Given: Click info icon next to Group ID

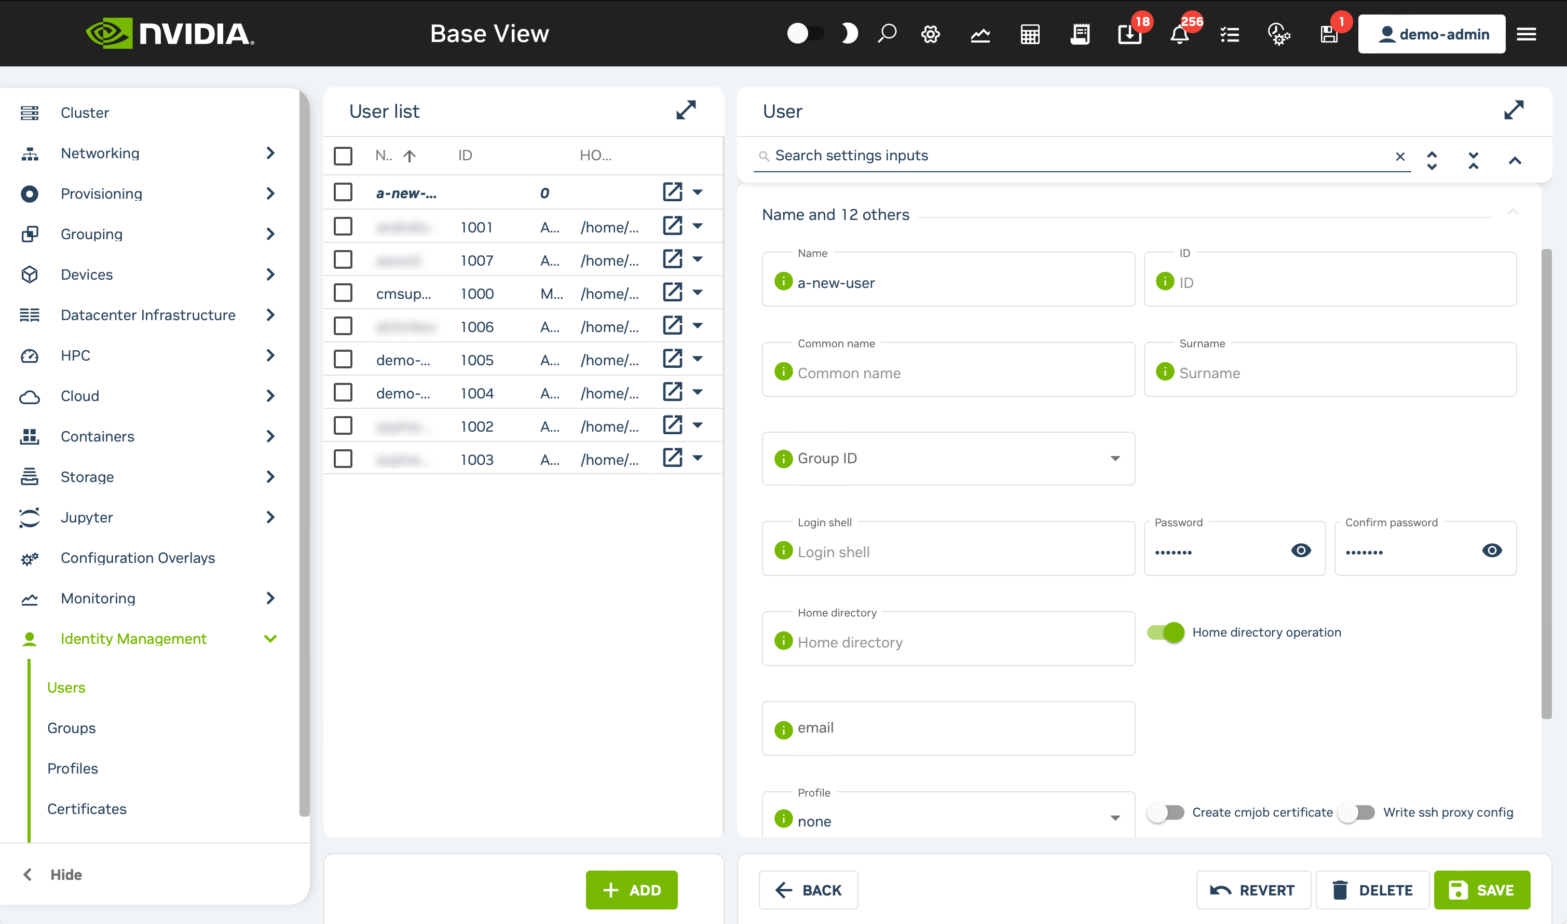Looking at the screenshot, I should point(784,458).
